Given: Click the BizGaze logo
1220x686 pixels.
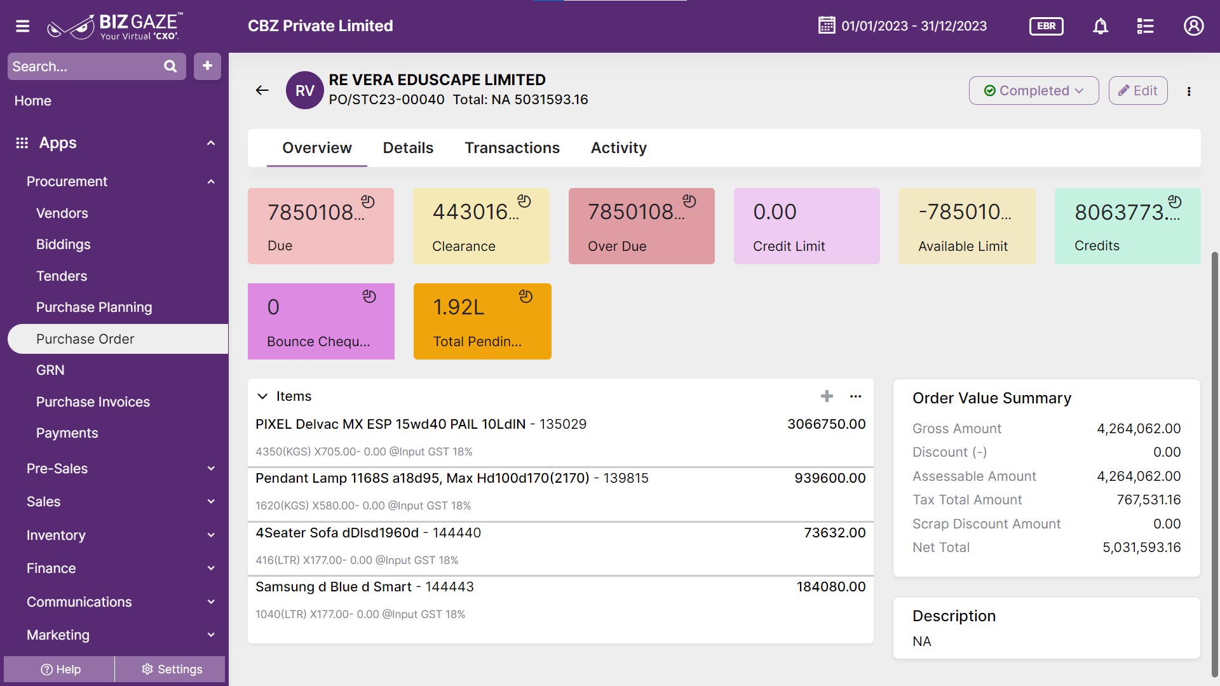Looking at the screenshot, I should click(x=115, y=26).
